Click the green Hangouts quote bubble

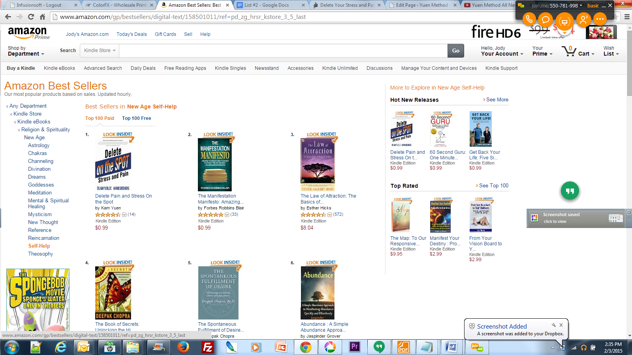570,191
